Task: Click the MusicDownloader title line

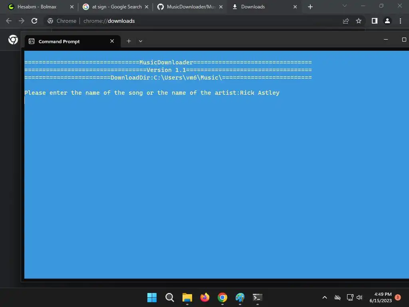Action: coord(168,62)
